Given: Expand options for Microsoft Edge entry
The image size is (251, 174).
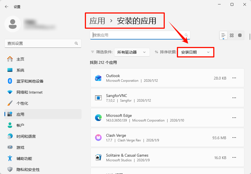Looking at the screenshot, I should [x=234, y=118].
